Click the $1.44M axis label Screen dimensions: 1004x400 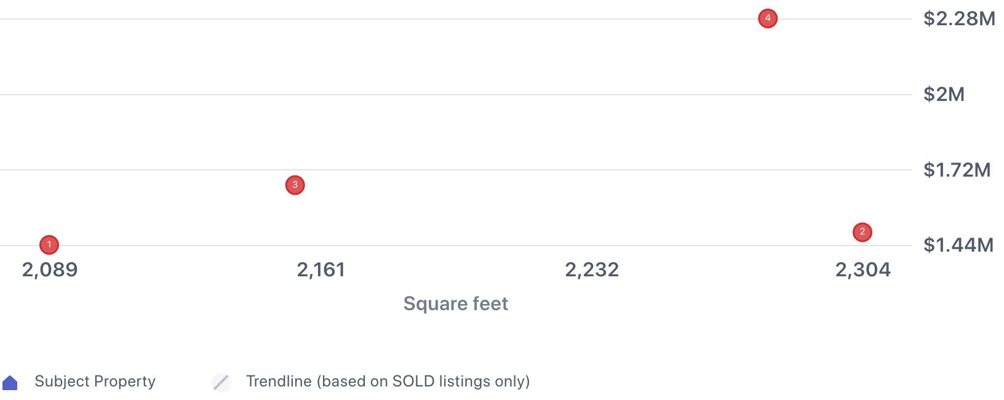coord(958,245)
